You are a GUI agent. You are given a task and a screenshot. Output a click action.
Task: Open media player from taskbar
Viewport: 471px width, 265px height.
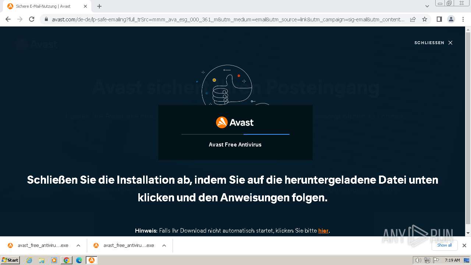tap(54, 260)
